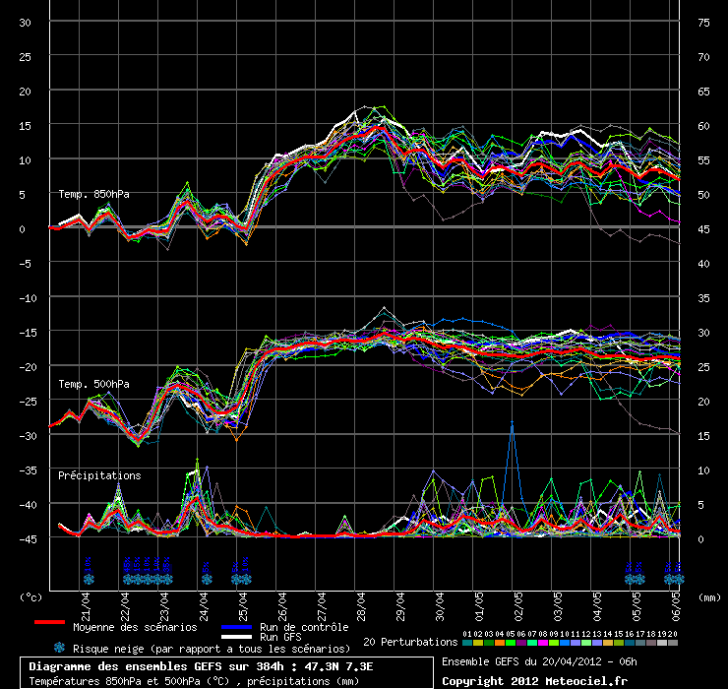728x689 pixels.
Task: Click the perturbation 20 color swatch
Action: [x=673, y=643]
